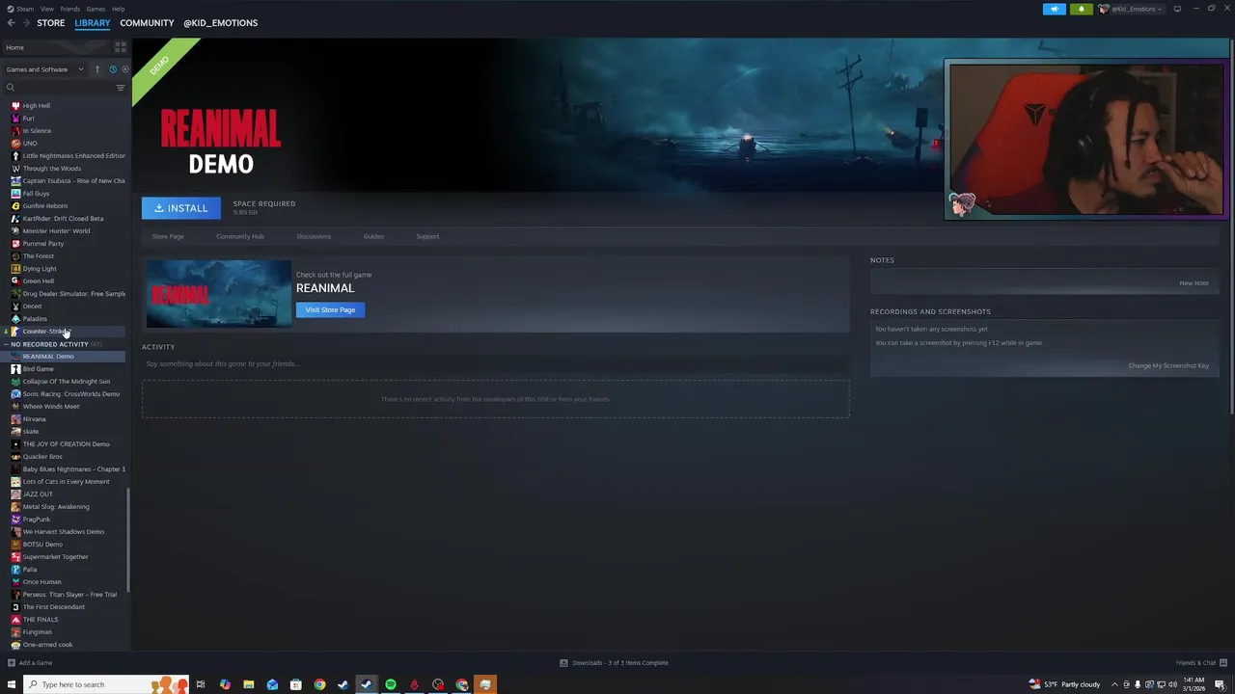Screen dimensions: 1235x694
Task: Open the green notifications bell
Action: pyautogui.click(x=1081, y=9)
